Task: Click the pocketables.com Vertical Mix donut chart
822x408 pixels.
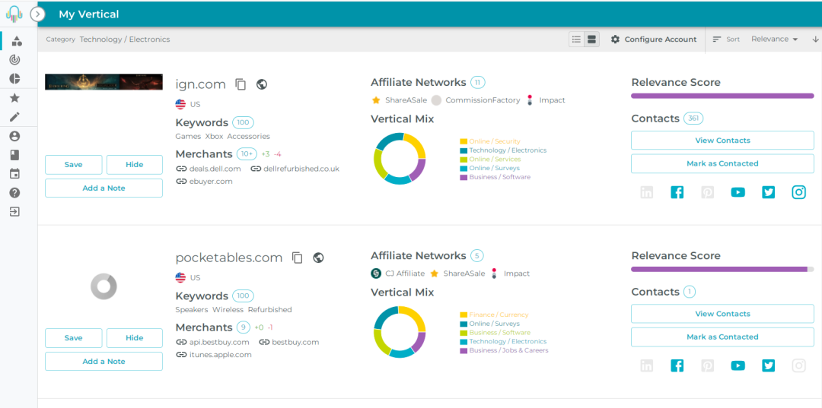Action: tap(400, 332)
